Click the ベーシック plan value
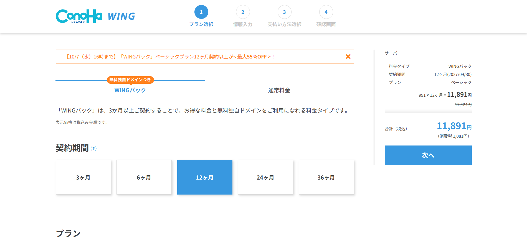This screenshot has height=240, width=527. (461, 83)
